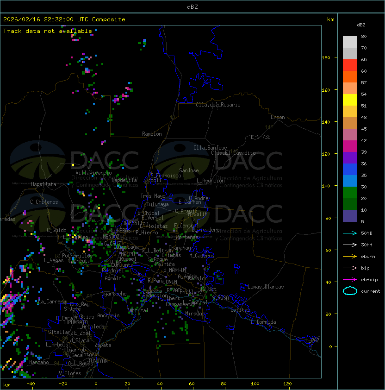Screen dimensions: 385x390
Task: Click the 'SanJose' map label
Action: tap(189, 170)
